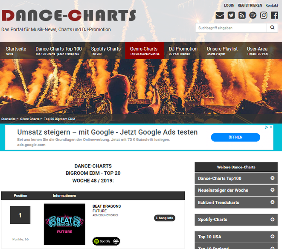Click arrow icon next to Neueinsteiger der Woche

pyautogui.click(x=273, y=190)
